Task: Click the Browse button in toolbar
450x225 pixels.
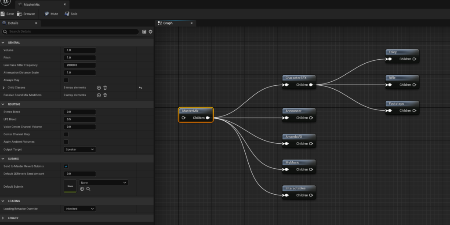Action: (x=26, y=14)
